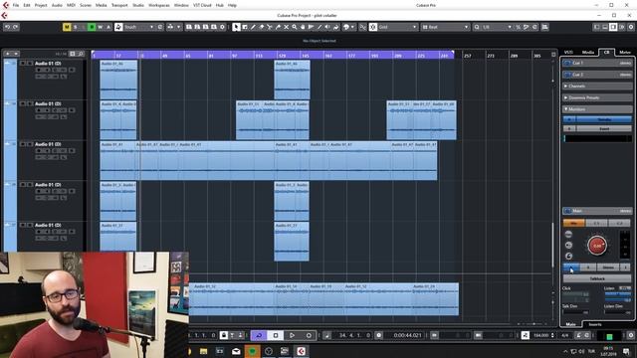This screenshot has width=637, height=358.
Task: Select the Zoom magnifier tool
Action: [295, 27]
